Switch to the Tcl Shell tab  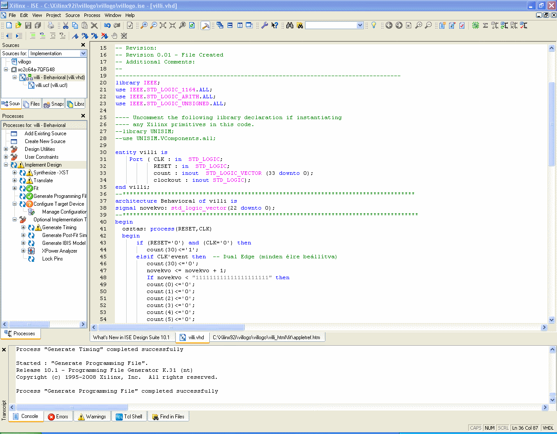click(x=129, y=417)
